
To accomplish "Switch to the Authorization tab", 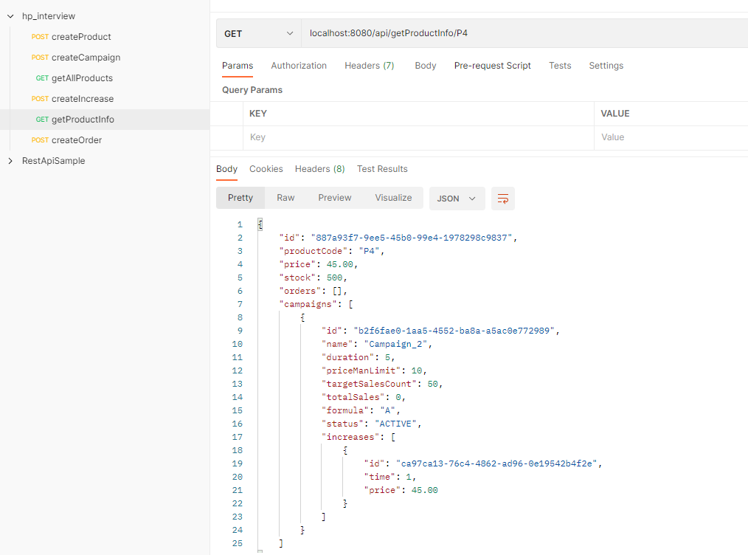I will pyautogui.click(x=299, y=65).
